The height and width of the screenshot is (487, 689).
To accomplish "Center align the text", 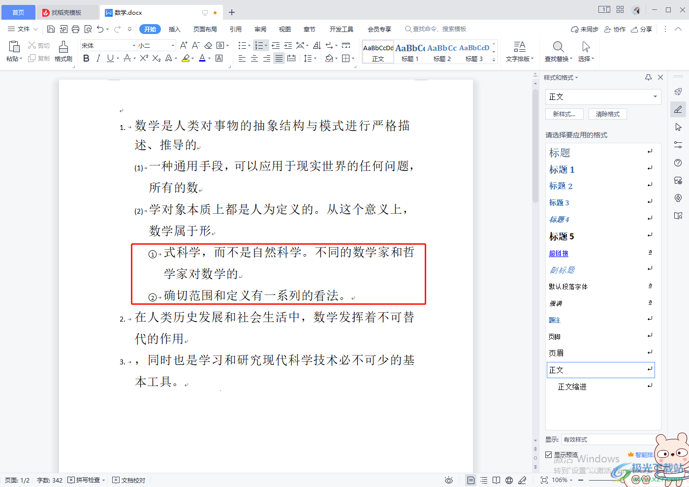I will (x=254, y=58).
